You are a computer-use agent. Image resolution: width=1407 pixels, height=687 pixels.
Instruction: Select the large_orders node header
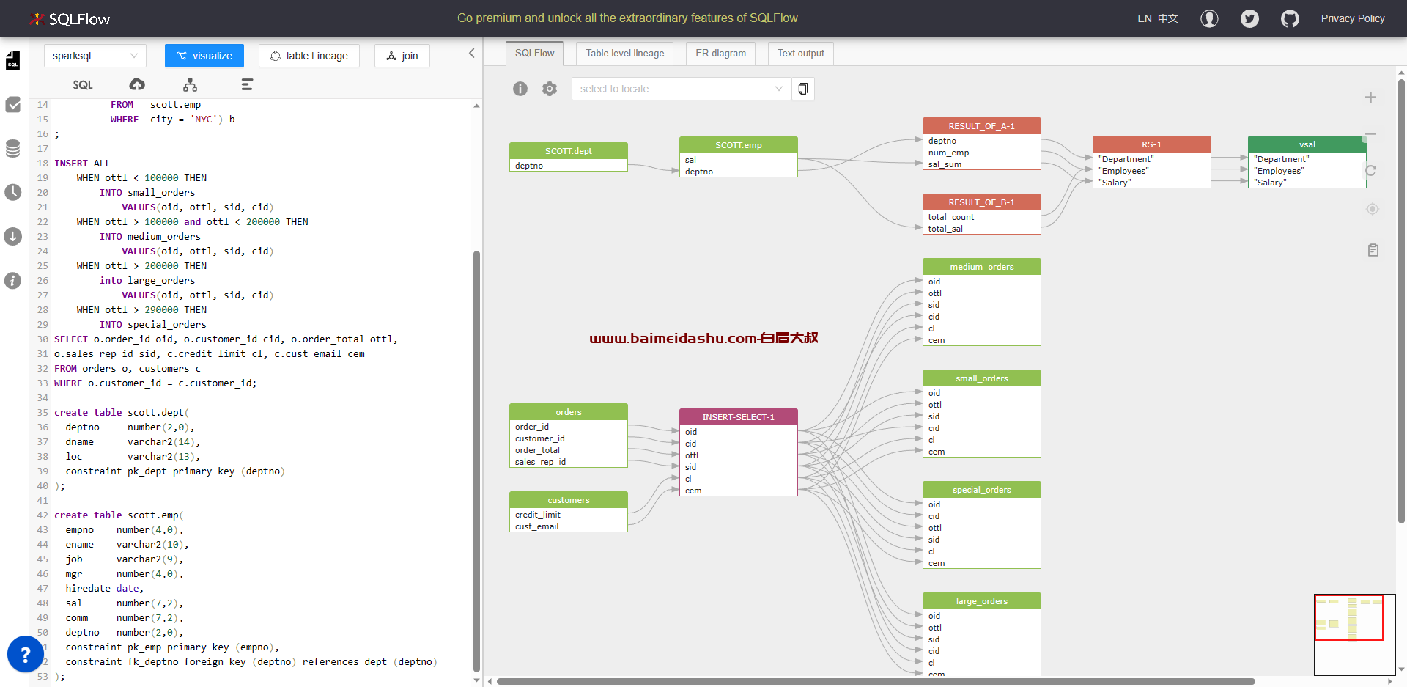(982, 601)
